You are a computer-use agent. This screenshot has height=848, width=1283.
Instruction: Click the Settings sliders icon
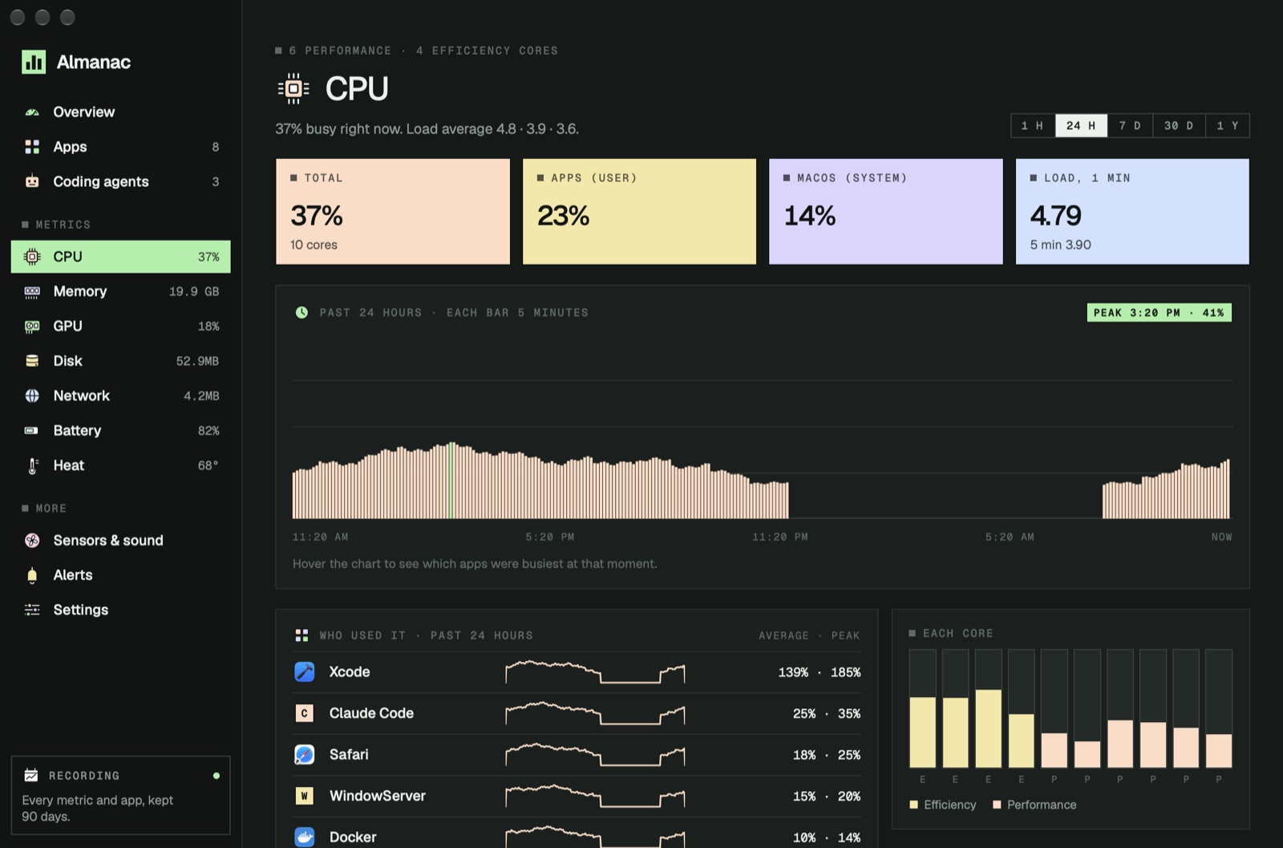[32, 610]
